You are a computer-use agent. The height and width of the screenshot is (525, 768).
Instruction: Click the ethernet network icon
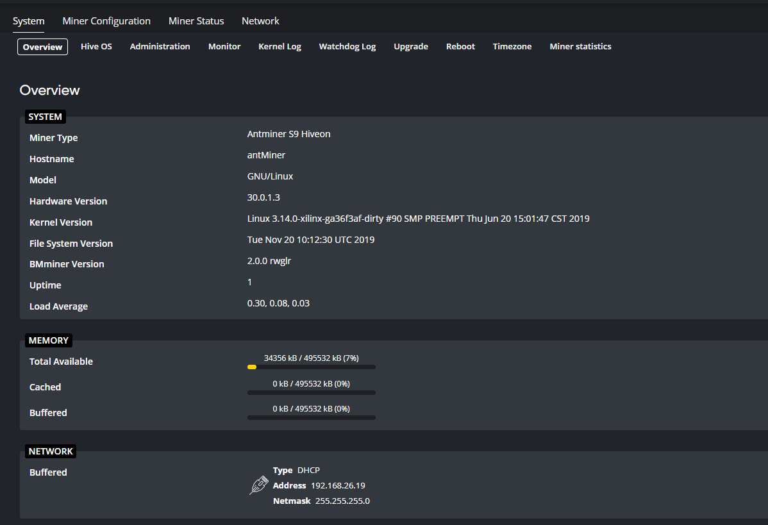[x=258, y=485]
